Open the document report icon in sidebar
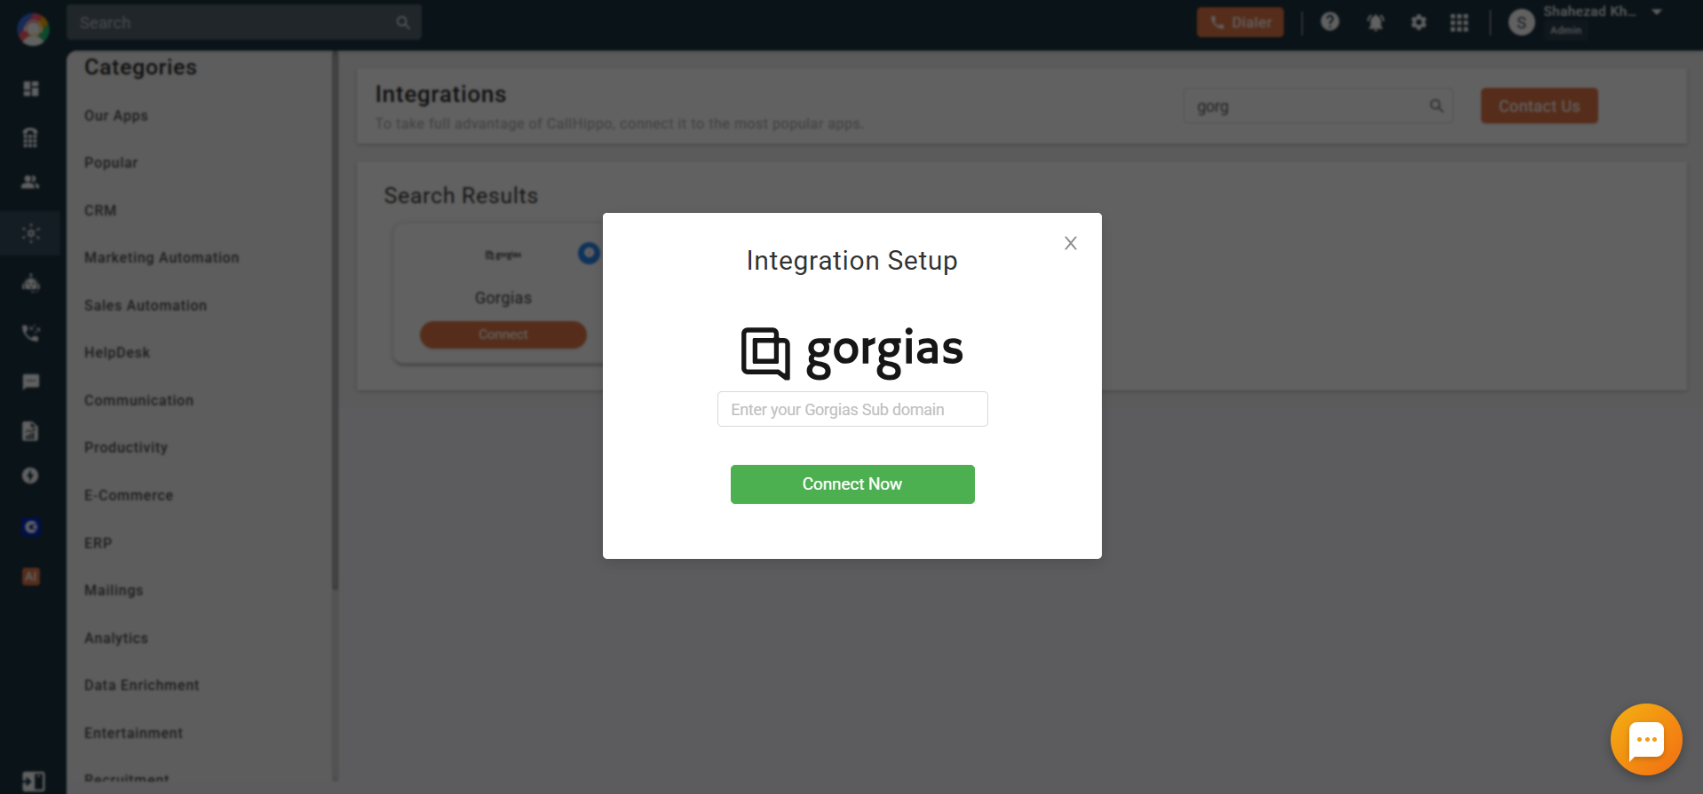The height and width of the screenshot is (794, 1703). [31, 431]
